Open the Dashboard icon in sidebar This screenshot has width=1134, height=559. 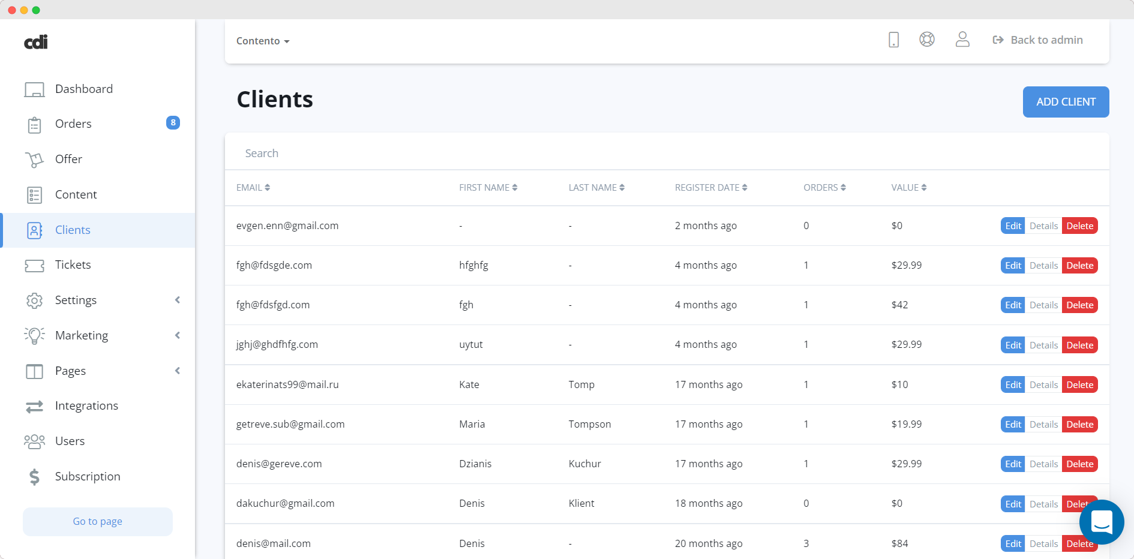click(34, 89)
